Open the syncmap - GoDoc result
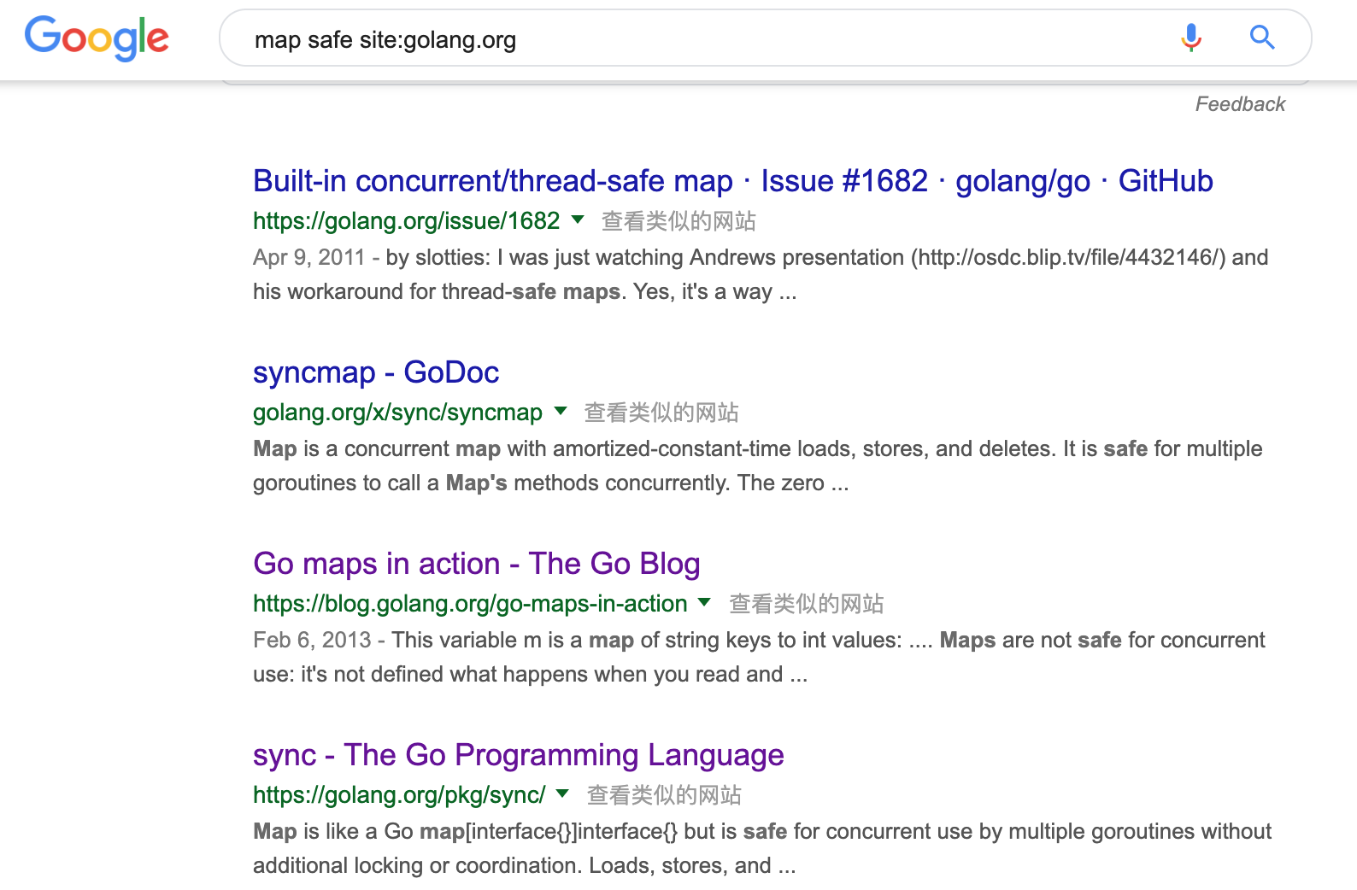 (x=376, y=372)
